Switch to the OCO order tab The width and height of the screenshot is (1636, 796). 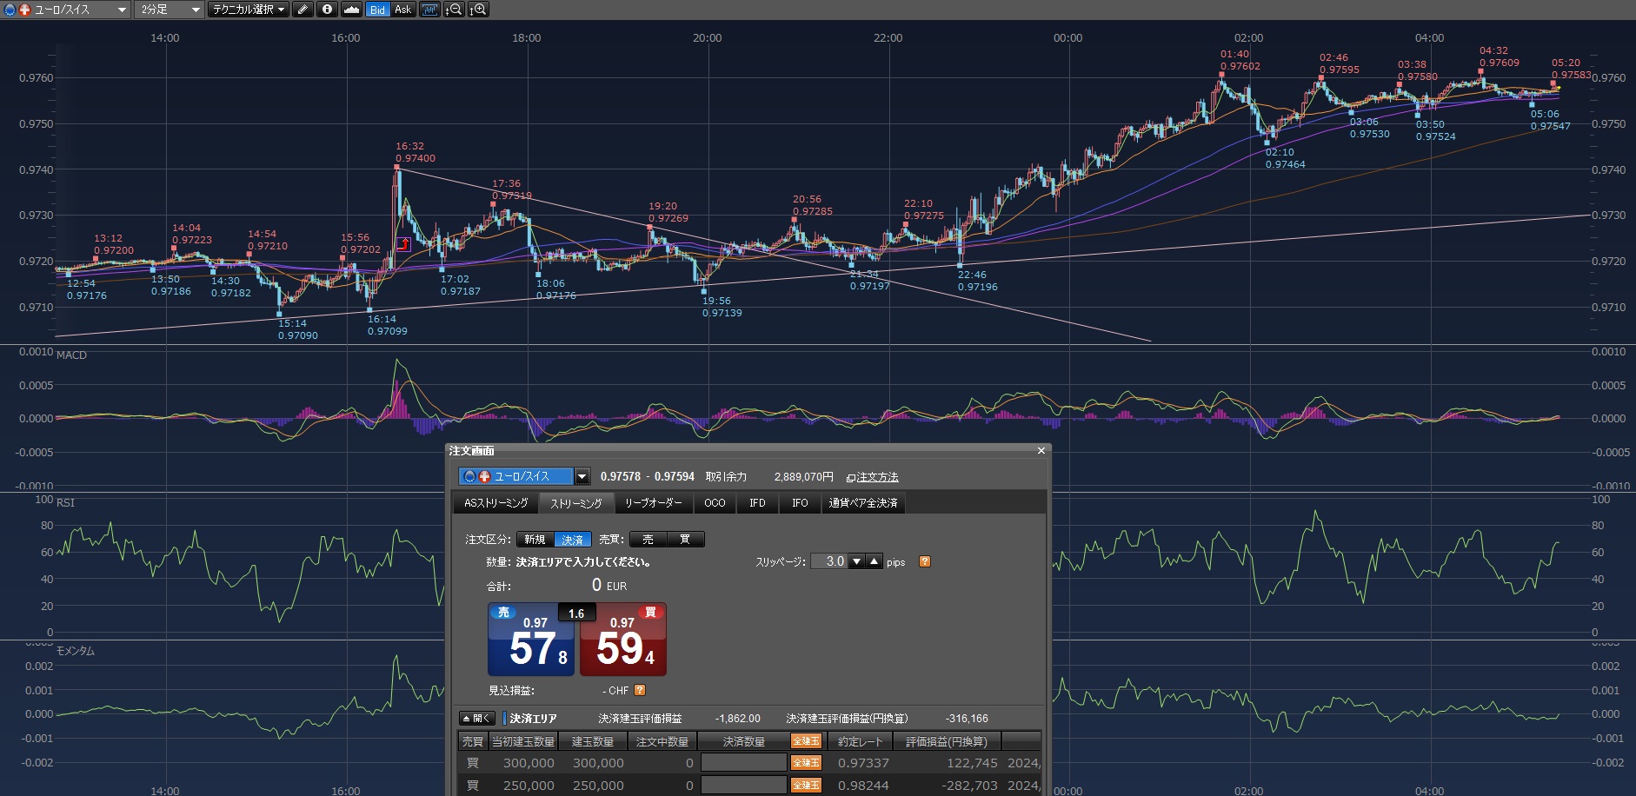[715, 503]
